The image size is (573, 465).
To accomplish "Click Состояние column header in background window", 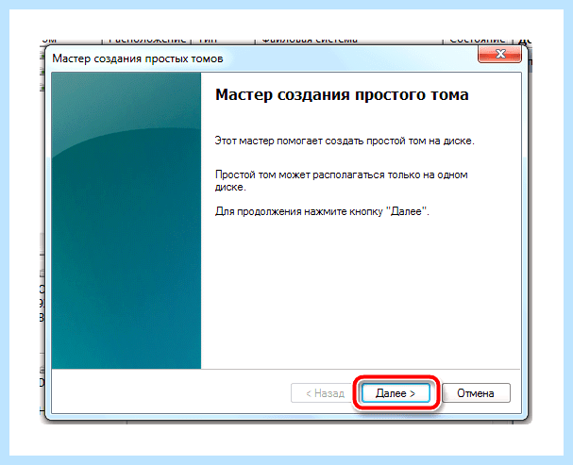I will pos(478,40).
